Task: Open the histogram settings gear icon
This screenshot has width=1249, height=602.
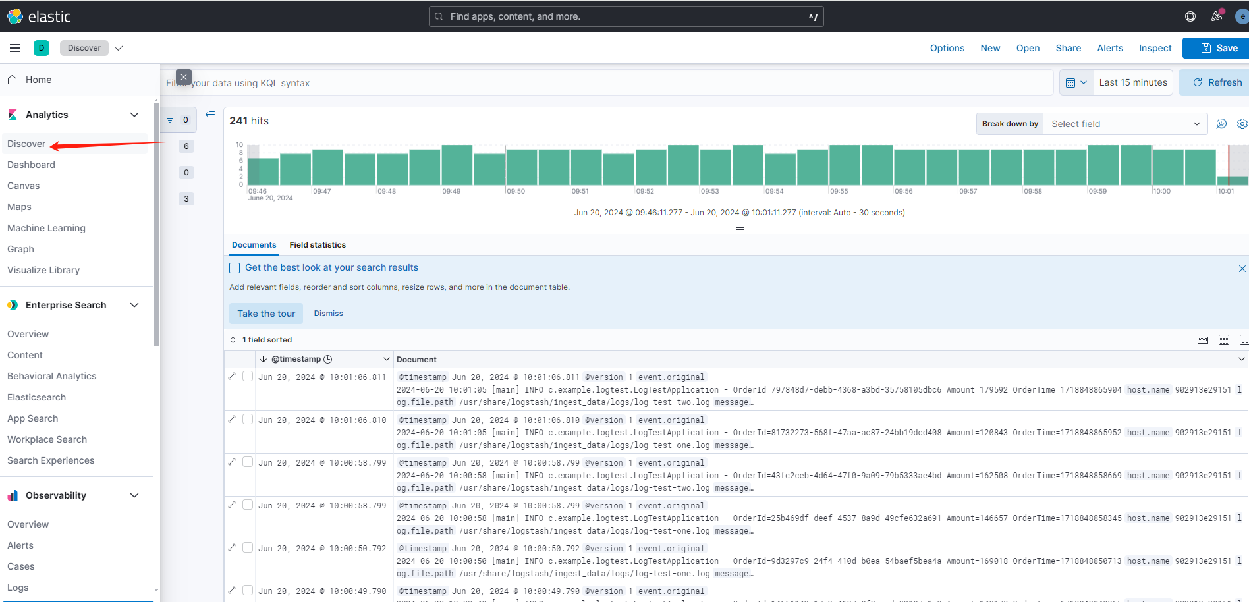Action: (x=1242, y=123)
